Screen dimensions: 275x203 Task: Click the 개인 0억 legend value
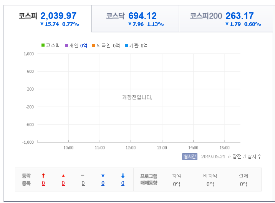(84, 45)
